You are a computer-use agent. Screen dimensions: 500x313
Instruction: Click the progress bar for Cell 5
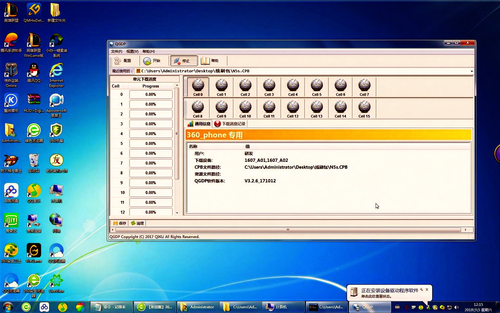[151, 144]
